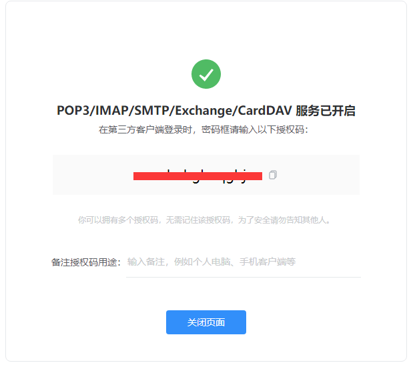409x365 pixels.
Task: Click the 关闭页面 button
Action: tap(206, 322)
